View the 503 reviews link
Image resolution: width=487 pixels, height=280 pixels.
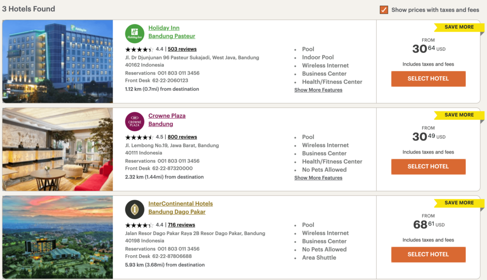point(182,49)
